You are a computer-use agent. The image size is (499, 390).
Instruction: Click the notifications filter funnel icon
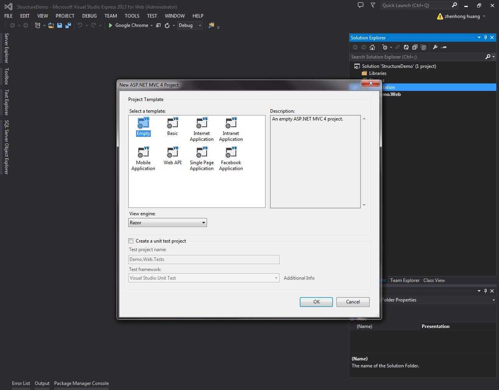pos(373,5)
